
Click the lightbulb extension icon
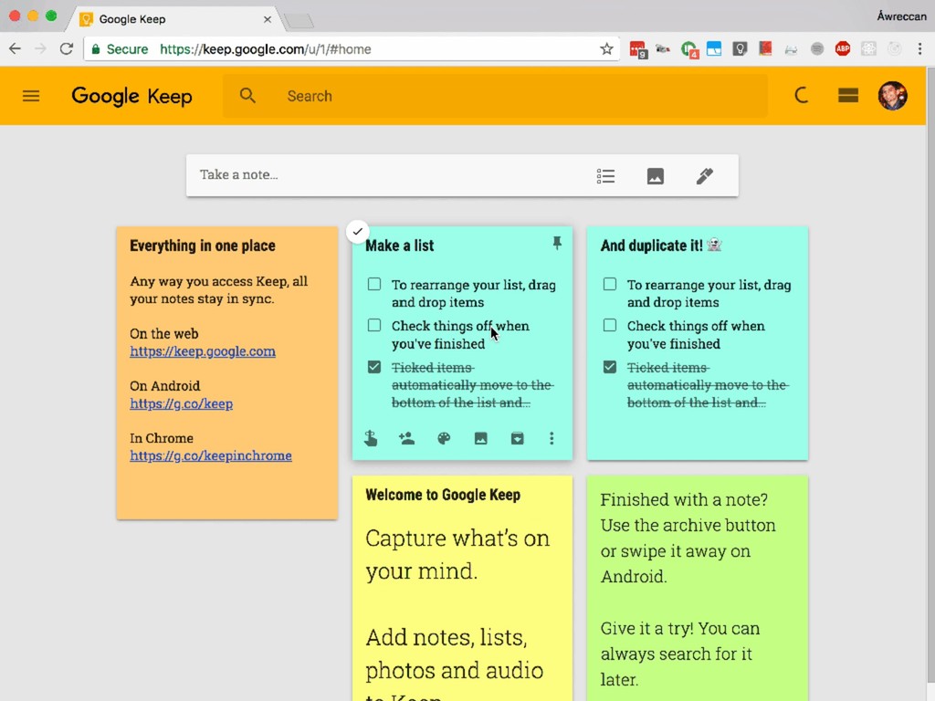click(x=740, y=49)
